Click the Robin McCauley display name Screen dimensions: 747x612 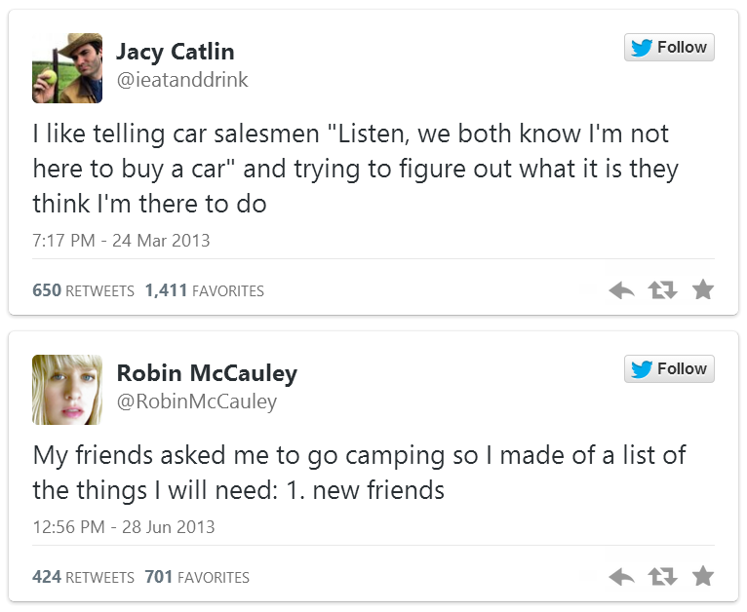(x=207, y=373)
